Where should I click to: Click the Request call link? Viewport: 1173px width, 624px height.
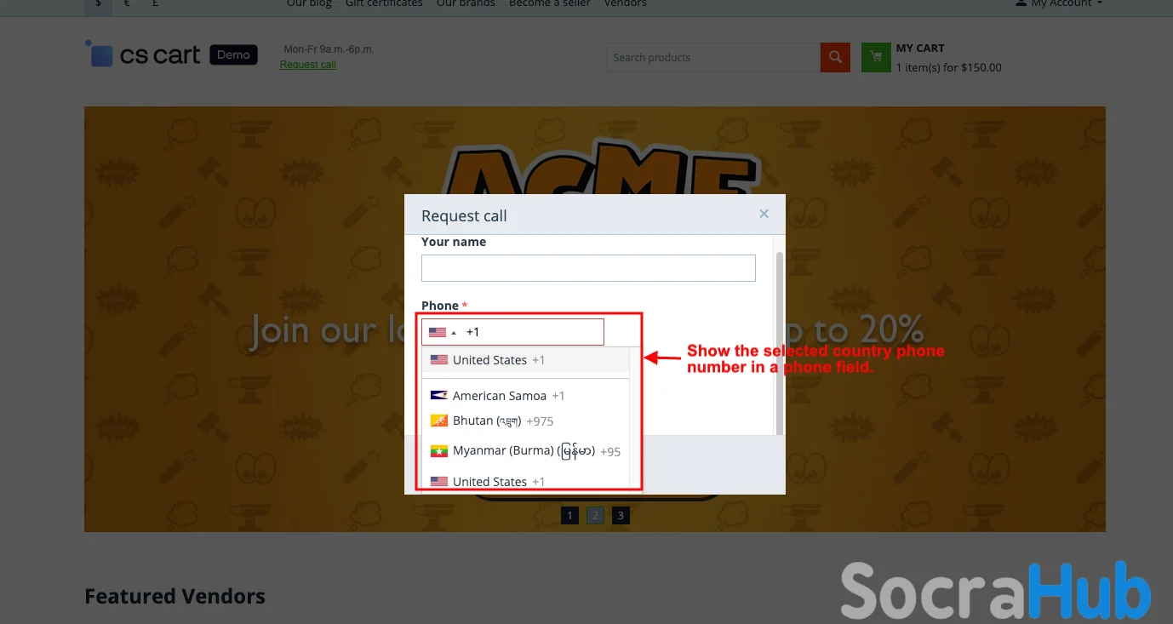click(x=308, y=65)
